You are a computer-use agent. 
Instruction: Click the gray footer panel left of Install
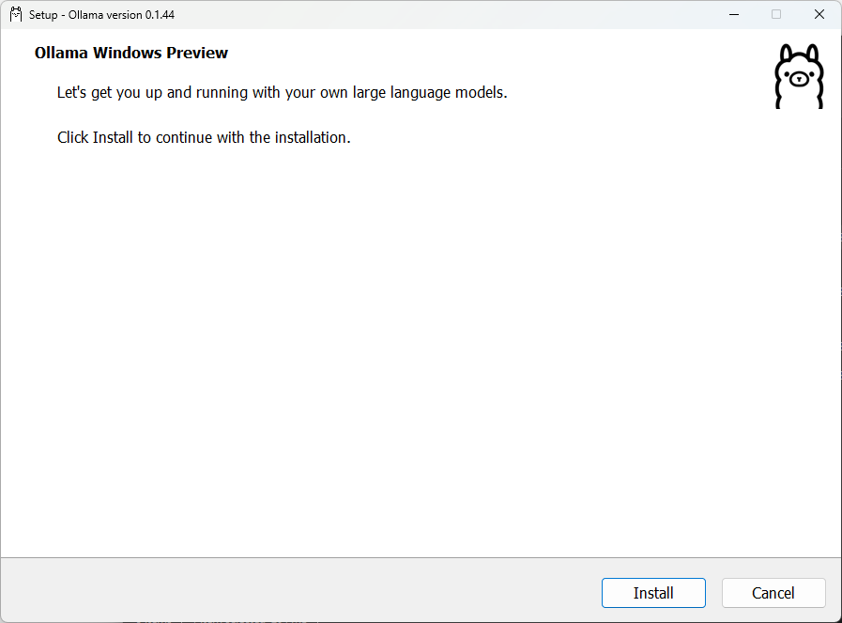pos(282,592)
